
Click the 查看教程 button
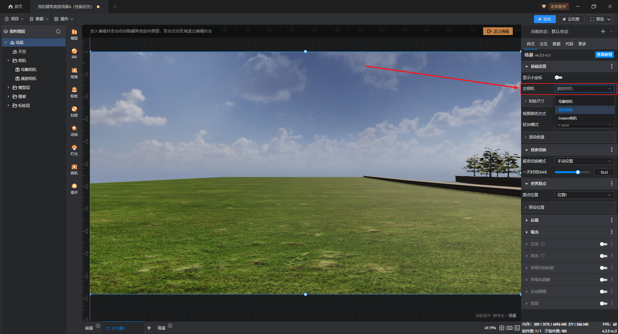[604, 55]
